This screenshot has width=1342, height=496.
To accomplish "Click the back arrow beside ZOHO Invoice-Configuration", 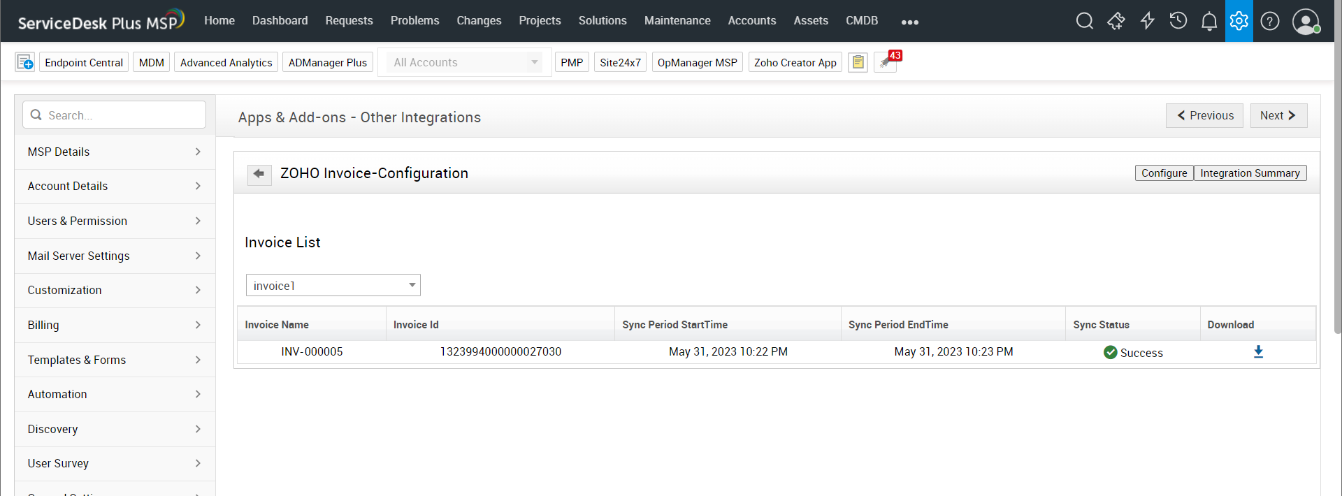I will (259, 173).
